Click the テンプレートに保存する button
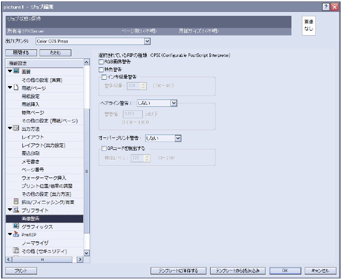 click(178, 271)
